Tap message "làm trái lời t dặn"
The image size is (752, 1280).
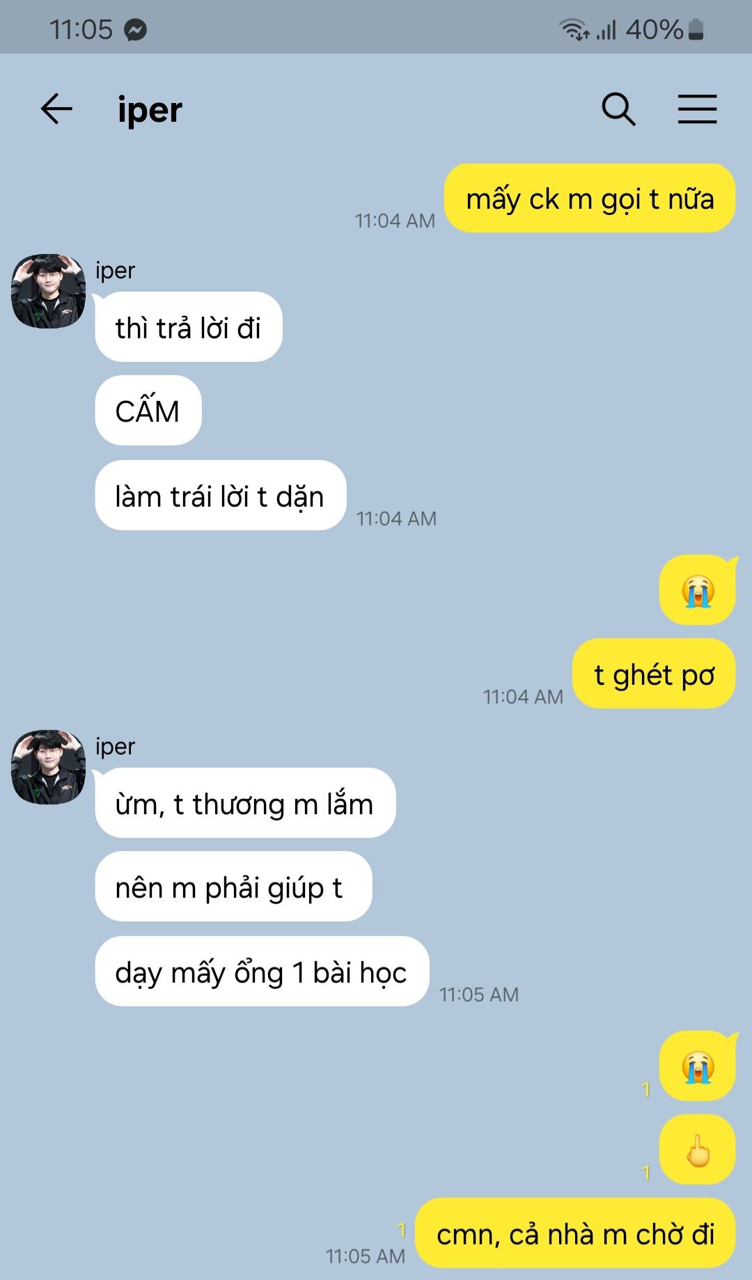point(220,496)
